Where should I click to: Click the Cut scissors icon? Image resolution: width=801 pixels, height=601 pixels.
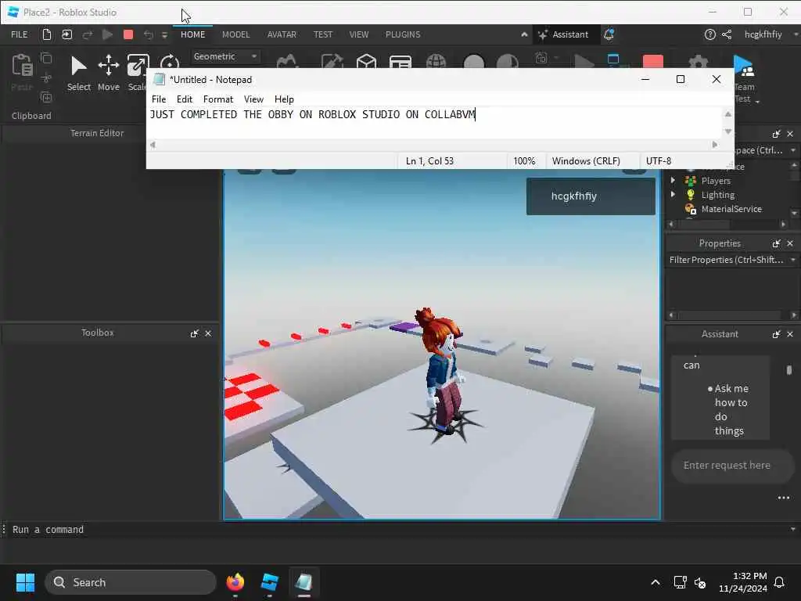click(46, 77)
